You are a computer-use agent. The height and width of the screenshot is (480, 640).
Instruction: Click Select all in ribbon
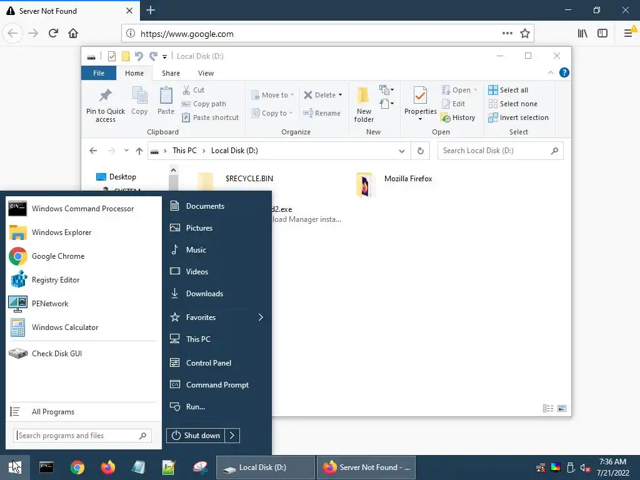click(508, 90)
